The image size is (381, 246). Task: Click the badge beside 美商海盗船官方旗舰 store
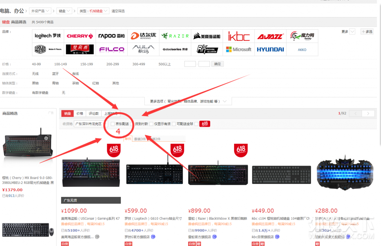[x=97, y=237]
